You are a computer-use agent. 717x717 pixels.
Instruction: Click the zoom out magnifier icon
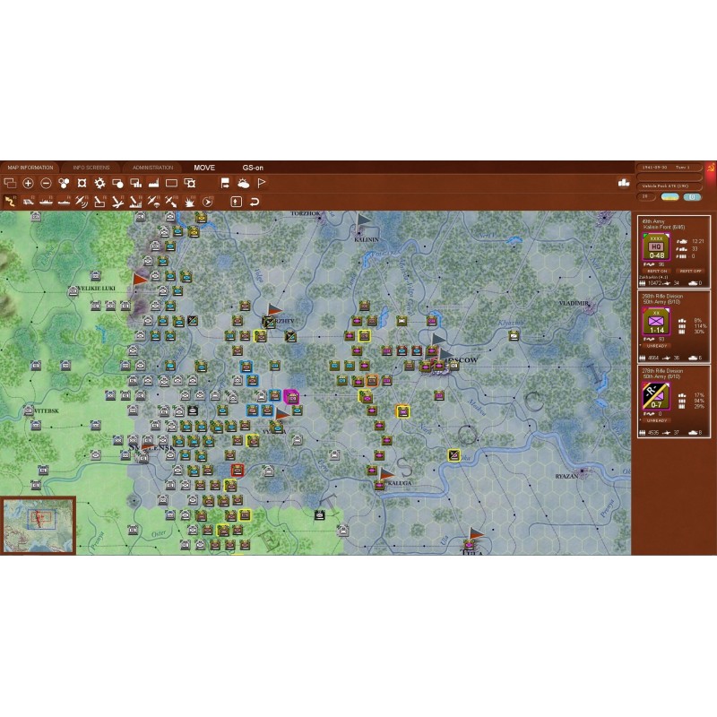point(46,183)
